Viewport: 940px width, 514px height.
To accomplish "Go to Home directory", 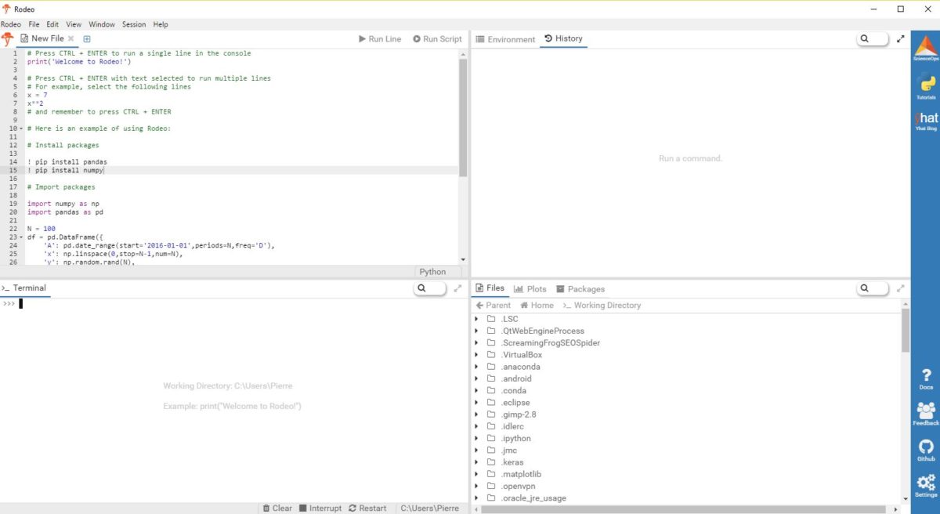I will [537, 306].
